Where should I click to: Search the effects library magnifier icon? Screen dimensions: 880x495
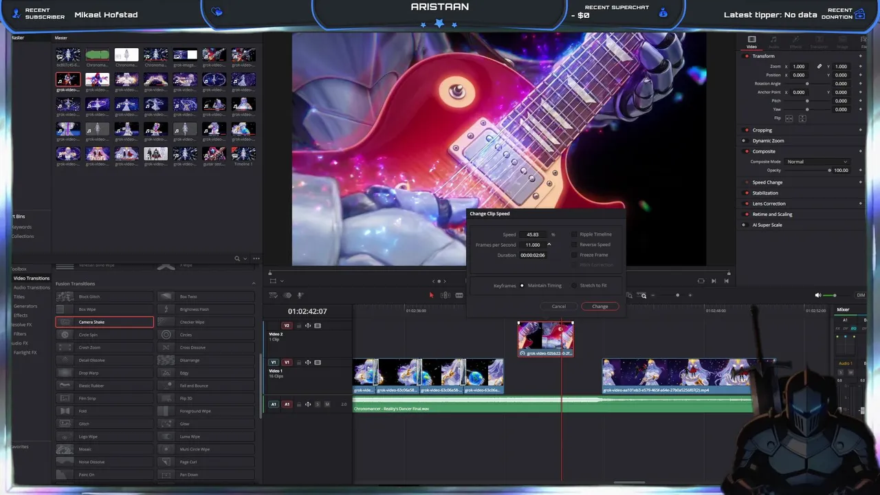coord(237,258)
